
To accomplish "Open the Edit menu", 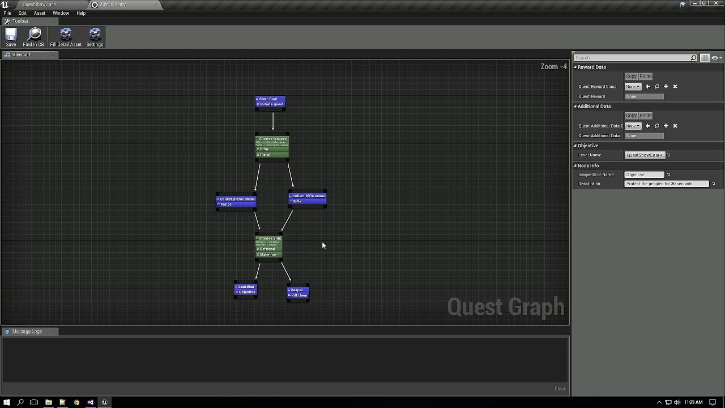I will point(23,13).
